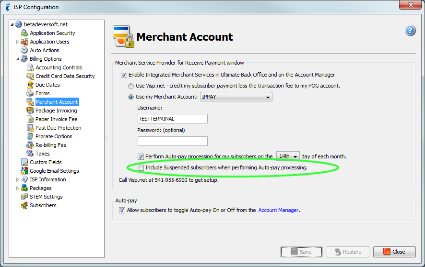Viewport: 425px width, 267px height.
Task: Click the Due Dates icon
Action: click(x=30, y=85)
